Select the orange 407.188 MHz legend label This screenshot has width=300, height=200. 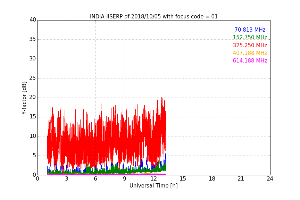click(x=250, y=53)
